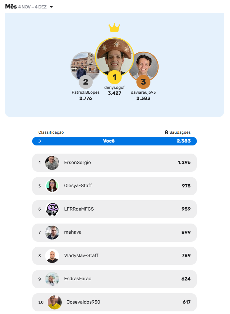Click the silver number 2 badge

86,82
